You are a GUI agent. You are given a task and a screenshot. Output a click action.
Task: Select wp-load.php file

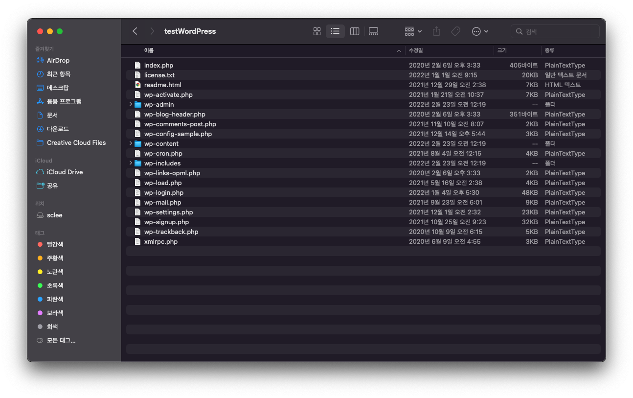coord(363,183)
